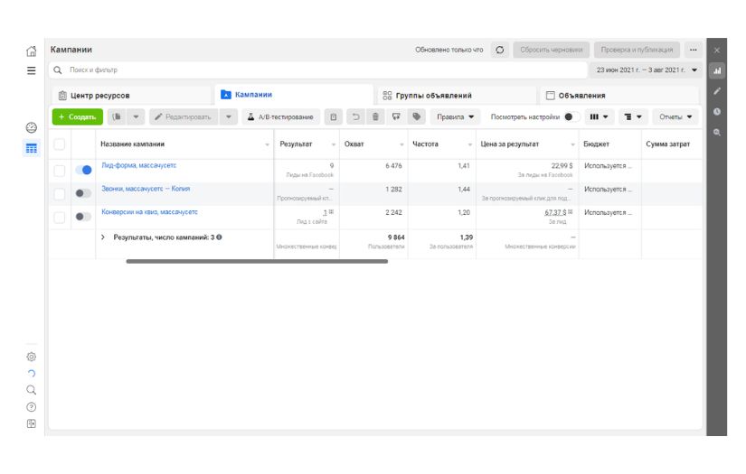Turn on the Конверсии на квиз campaign switch
Image resolution: width=746 pixels, height=474 pixels.
83,216
